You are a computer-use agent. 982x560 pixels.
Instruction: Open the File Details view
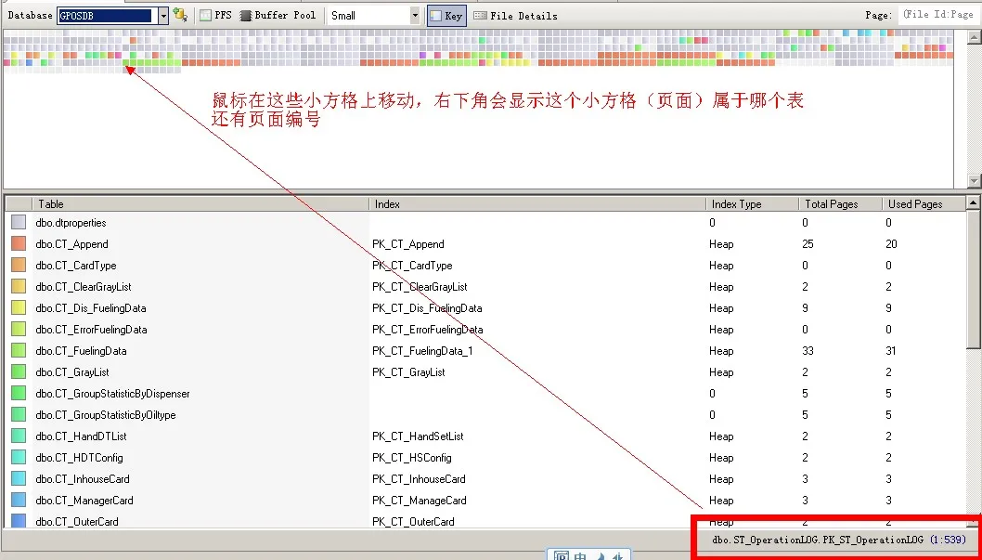515,17
